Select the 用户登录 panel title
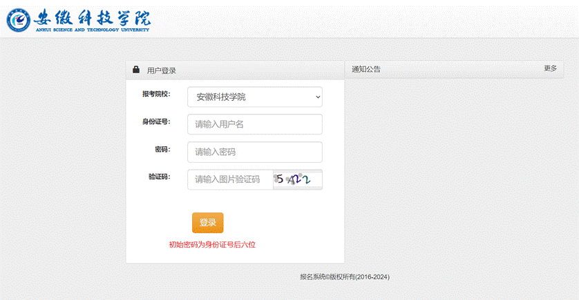The height and width of the screenshot is (300, 579). click(x=162, y=70)
